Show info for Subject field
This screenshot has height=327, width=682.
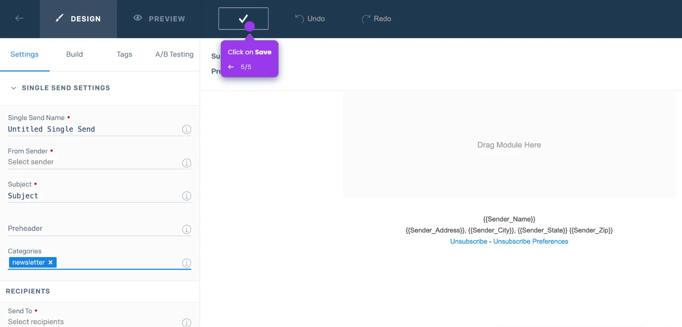[x=187, y=196]
